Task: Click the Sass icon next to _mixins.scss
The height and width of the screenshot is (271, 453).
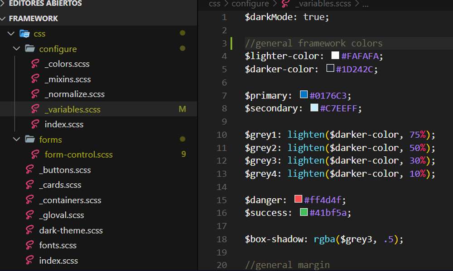Action: coord(35,79)
